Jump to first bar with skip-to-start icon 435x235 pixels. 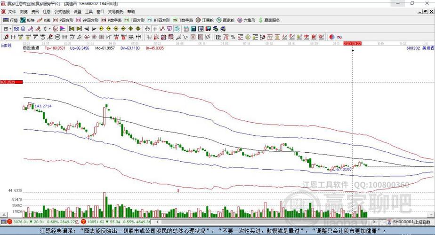[x=72, y=29]
